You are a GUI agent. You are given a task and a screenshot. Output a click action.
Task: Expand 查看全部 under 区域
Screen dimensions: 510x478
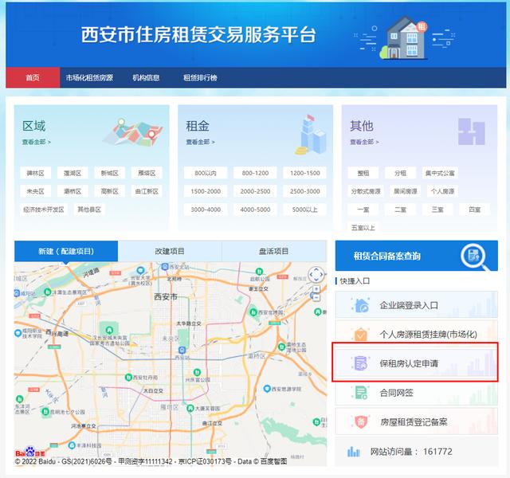[37, 142]
